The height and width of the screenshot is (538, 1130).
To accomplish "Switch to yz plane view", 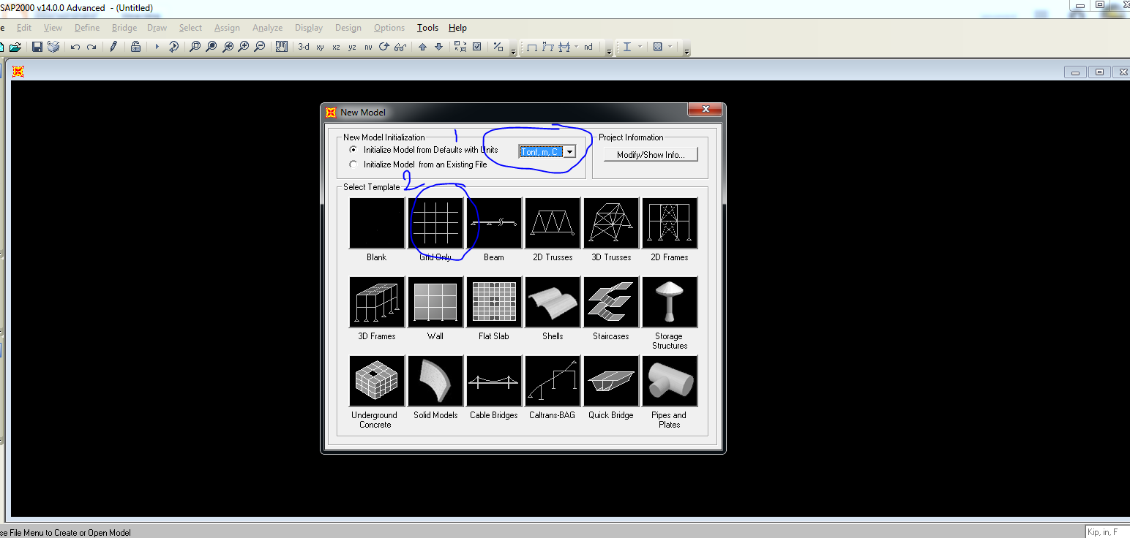I will [352, 47].
